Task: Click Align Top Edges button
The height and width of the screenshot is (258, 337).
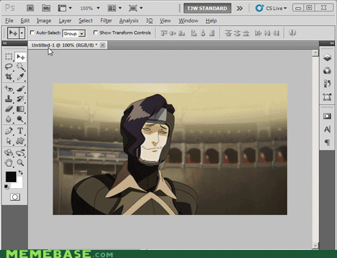Action: (x=164, y=33)
